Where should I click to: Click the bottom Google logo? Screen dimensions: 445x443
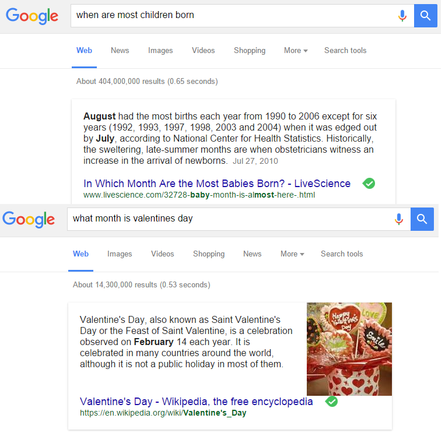(29, 219)
